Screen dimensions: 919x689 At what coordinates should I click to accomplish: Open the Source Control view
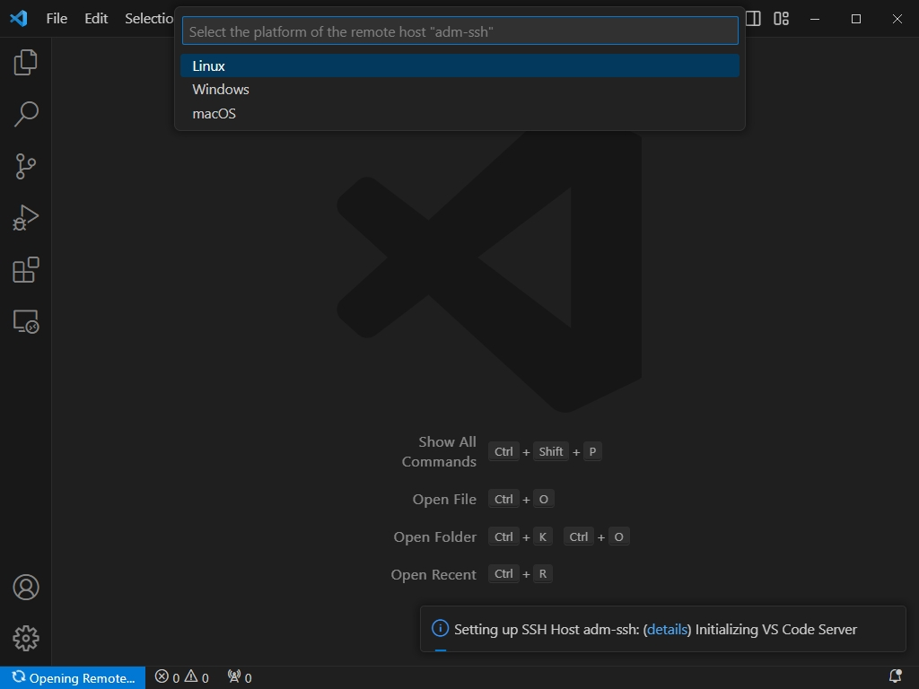click(25, 166)
